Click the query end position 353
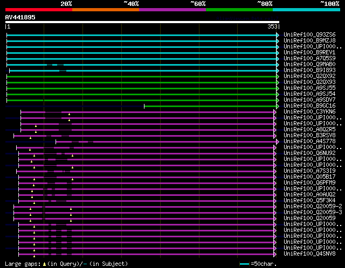The image size is (345, 268). 272,26
